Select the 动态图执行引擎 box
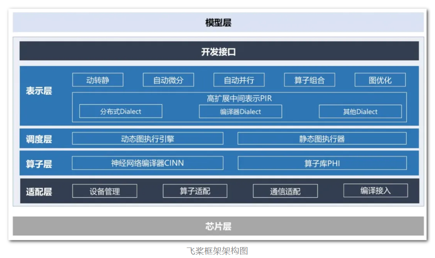This screenshot has width=435, height=258. (x=148, y=138)
